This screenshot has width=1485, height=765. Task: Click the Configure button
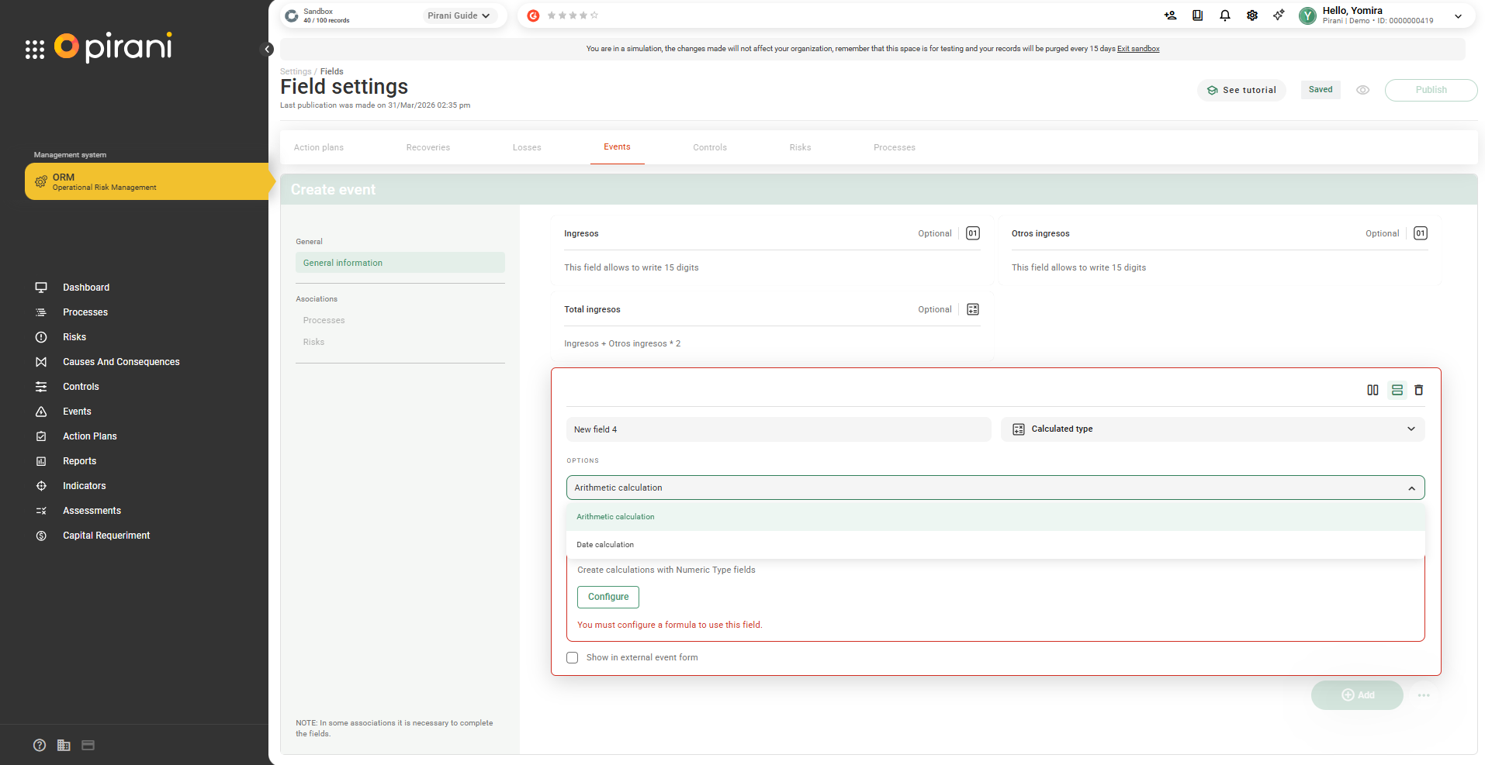tap(607, 597)
